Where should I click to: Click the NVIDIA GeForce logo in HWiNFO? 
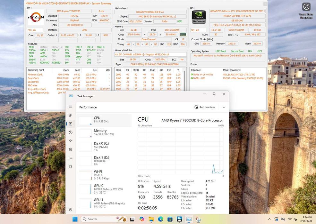199,17
